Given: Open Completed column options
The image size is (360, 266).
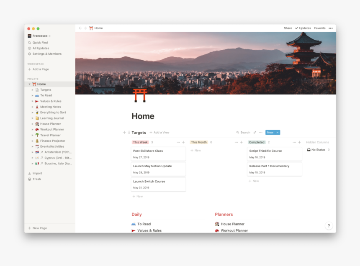Looking at the screenshot, I should click(294, 142).
